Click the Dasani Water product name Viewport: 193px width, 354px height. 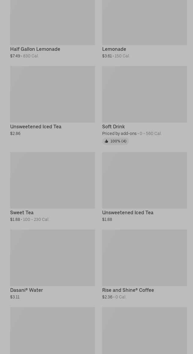(26, 290)
